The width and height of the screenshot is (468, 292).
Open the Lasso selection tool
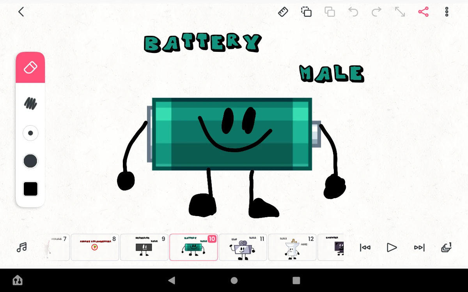click(x=307, y=12)
